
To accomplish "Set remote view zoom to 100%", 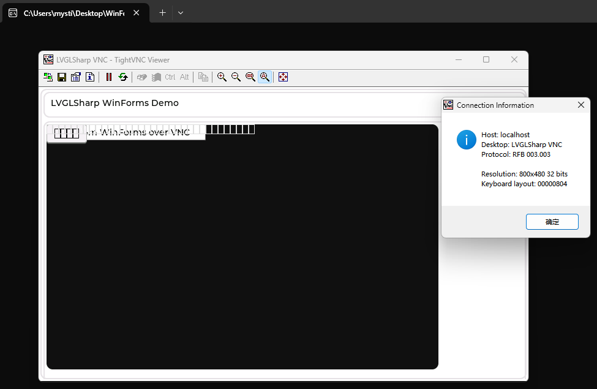I will pos(250,77).
